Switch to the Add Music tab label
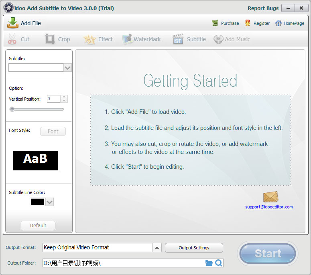The height and width of the screenshot is (275, 311). (x=238, y=39)
